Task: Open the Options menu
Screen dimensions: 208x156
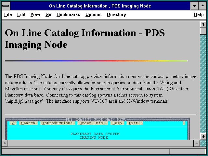Action: pos(93,14)
